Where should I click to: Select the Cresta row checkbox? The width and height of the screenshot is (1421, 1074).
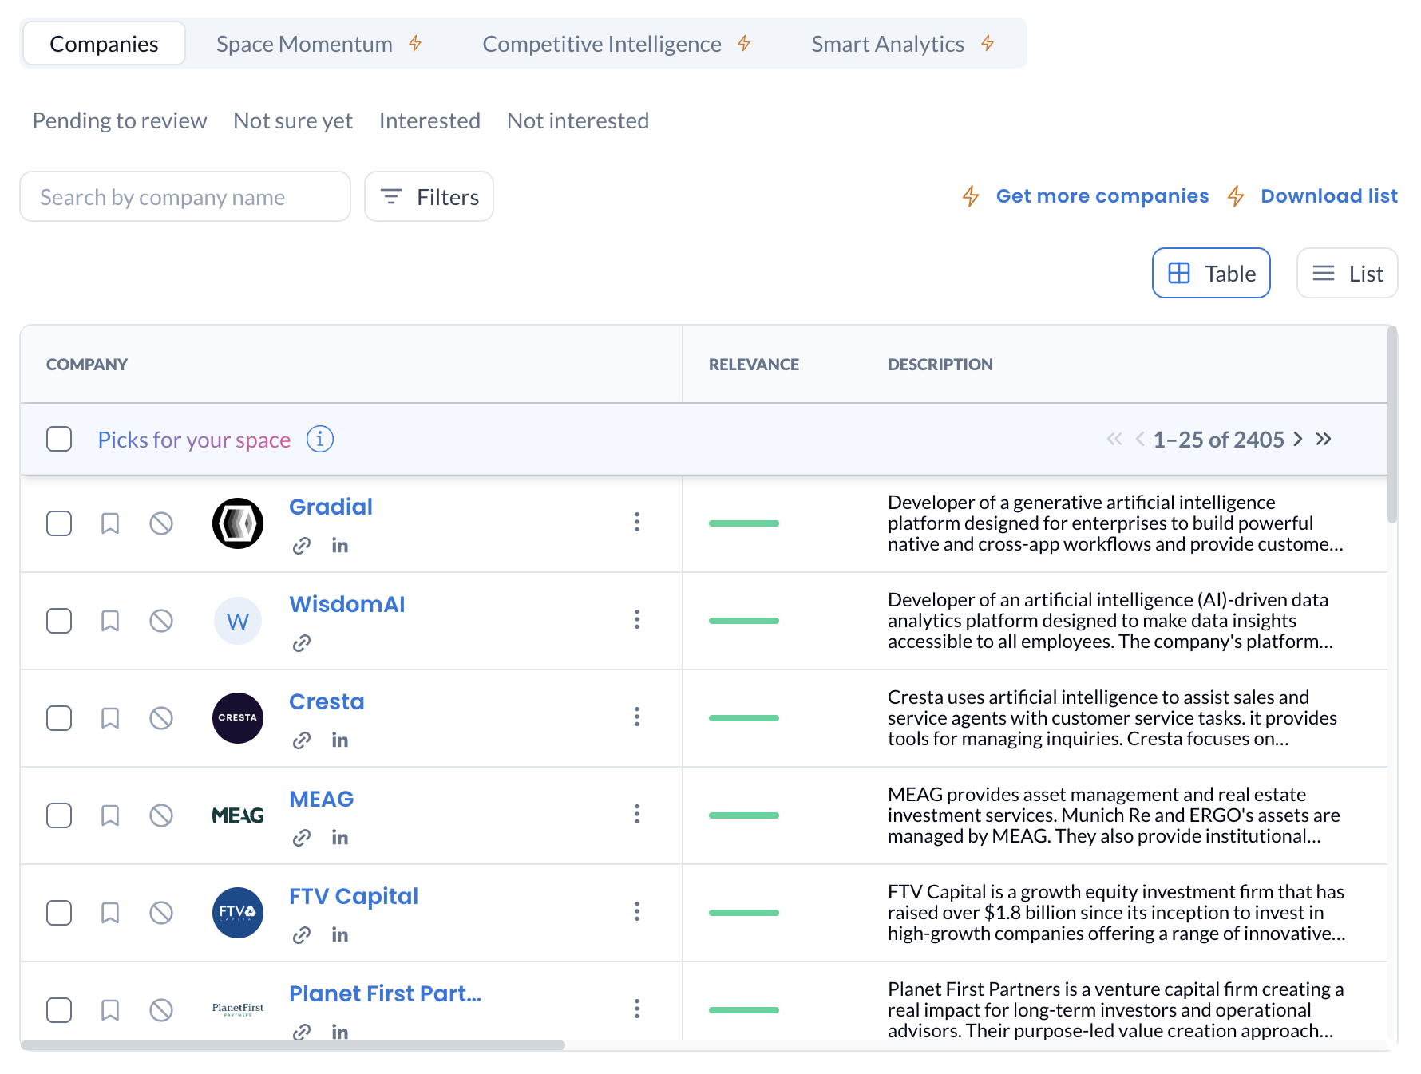[59, 718]
